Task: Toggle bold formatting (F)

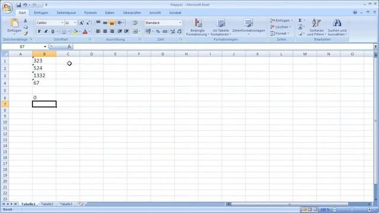Action: click(39, 31)
